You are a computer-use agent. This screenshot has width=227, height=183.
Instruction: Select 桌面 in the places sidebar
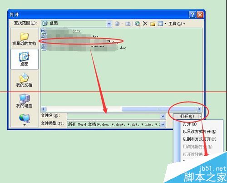click(25, 59)
